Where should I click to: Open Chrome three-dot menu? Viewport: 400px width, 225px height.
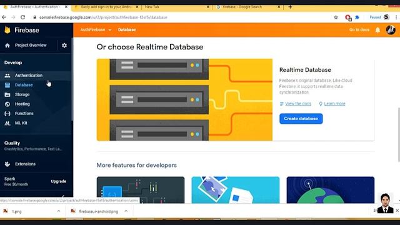pyautogui.click(x=396, y=17)
